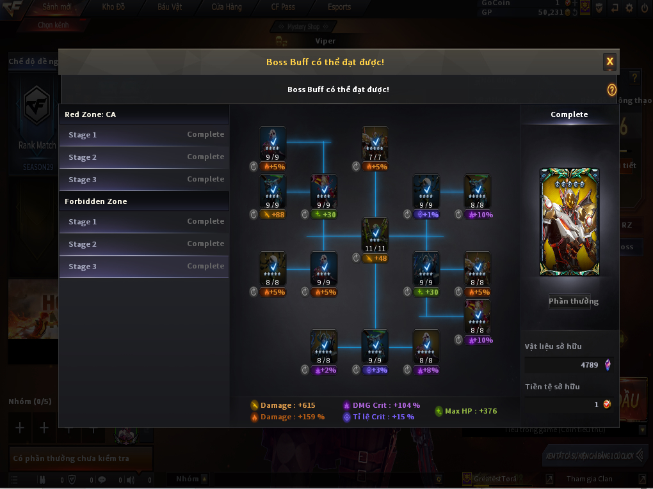
Task: Select Forbidden Zone Stage 2 row
Action: click(144, 244)
